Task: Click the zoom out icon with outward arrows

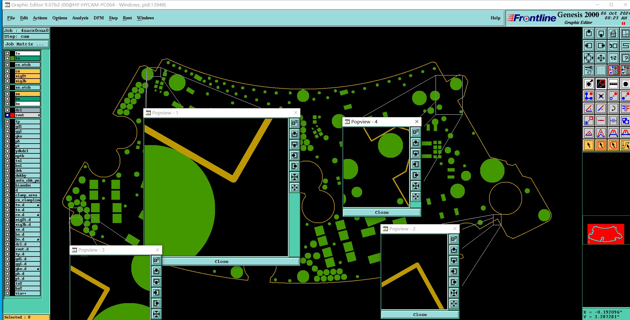Action: [x=601, y=58]
